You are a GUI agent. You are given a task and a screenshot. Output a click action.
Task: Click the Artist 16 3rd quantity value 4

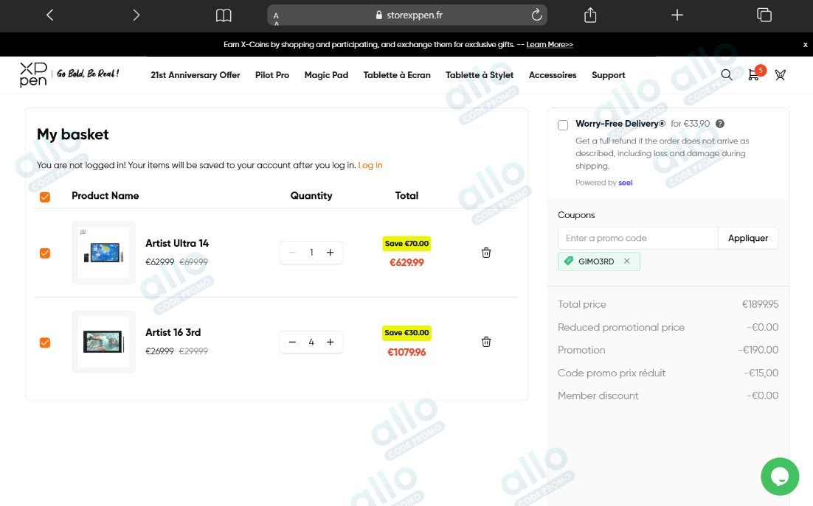(311, 342)
